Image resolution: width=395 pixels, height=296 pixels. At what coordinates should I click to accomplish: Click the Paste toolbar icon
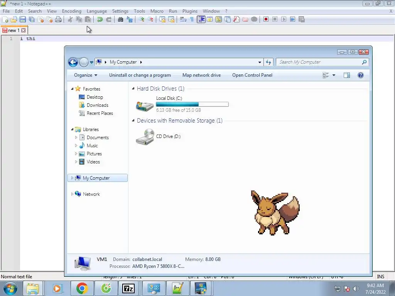click(88, 19)
